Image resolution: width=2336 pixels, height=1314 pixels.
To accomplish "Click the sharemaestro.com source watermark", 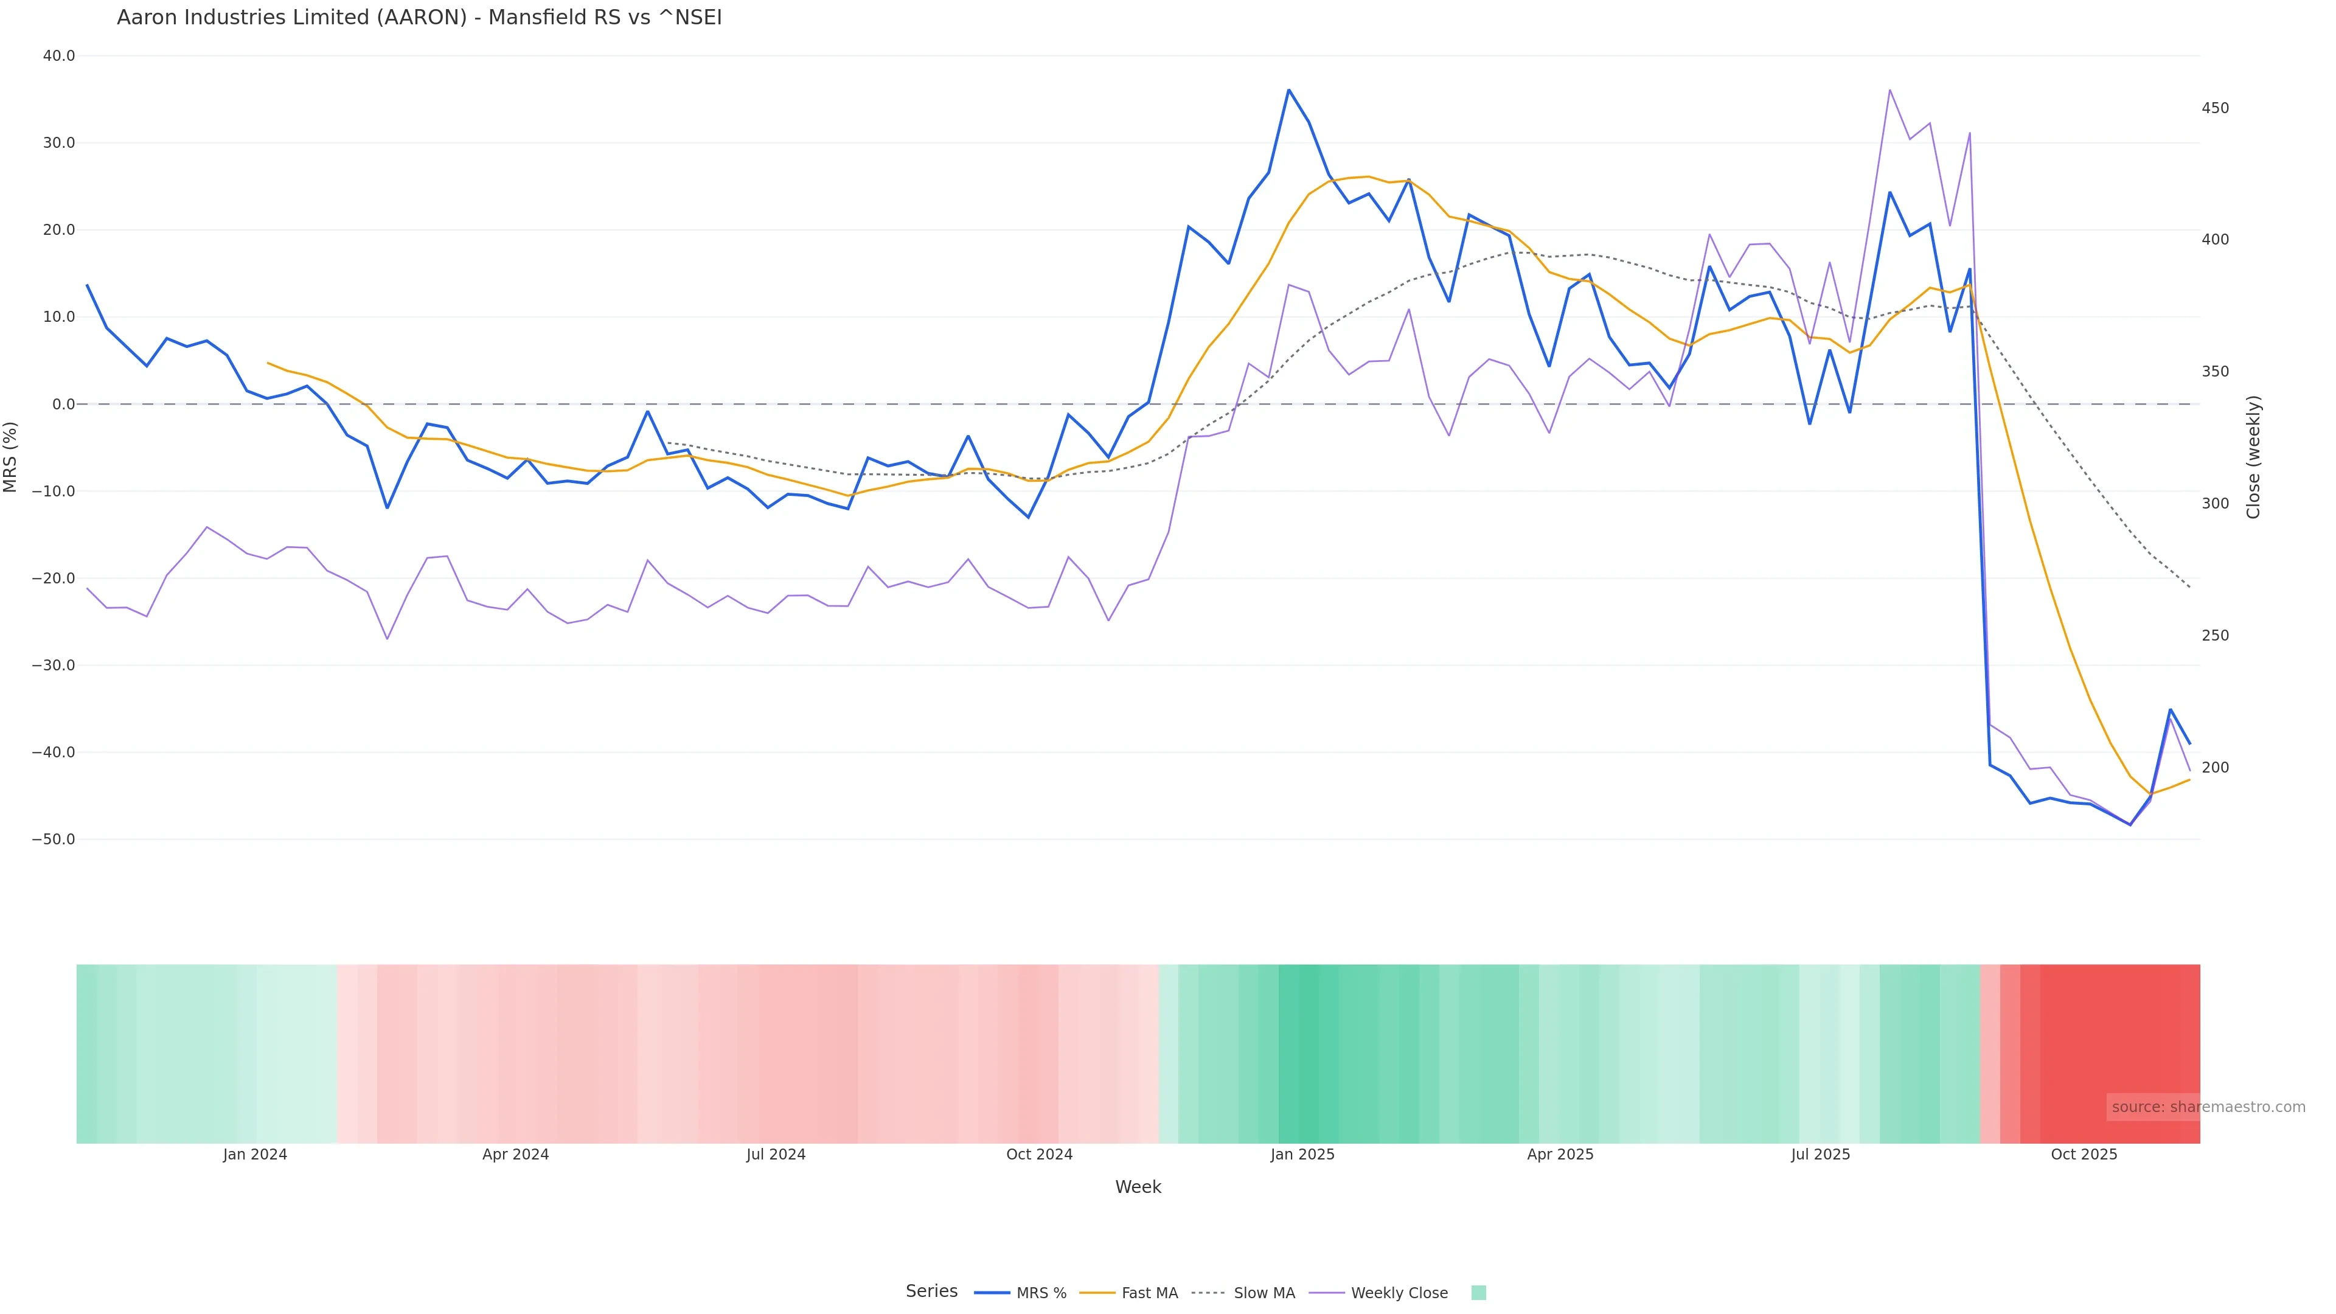I will click(2207, 1107).
